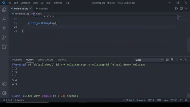Viewport: 190px width, 107px height.
Task: Switch to the PROBLEMS panel tab
Action: (x=17, y=60)
